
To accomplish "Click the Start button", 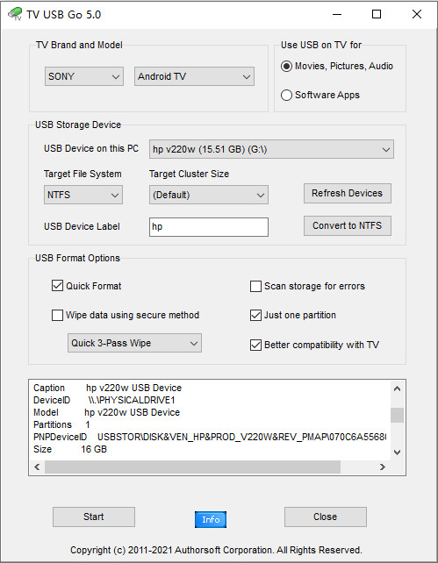I will pos(94,517).
